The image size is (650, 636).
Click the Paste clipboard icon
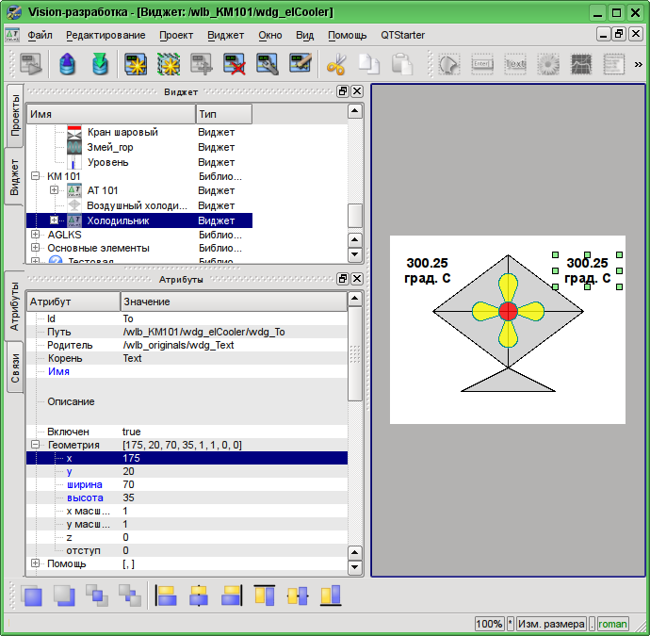(x=402, y=65)
